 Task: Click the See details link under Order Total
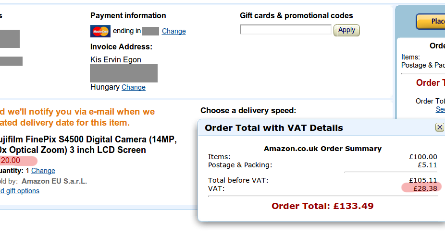coord(440,109)
